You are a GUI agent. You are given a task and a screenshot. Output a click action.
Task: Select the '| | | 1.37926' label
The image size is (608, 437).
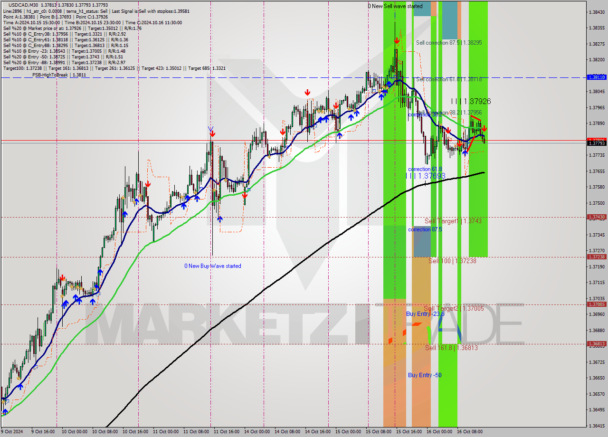[x=471, y=101]
